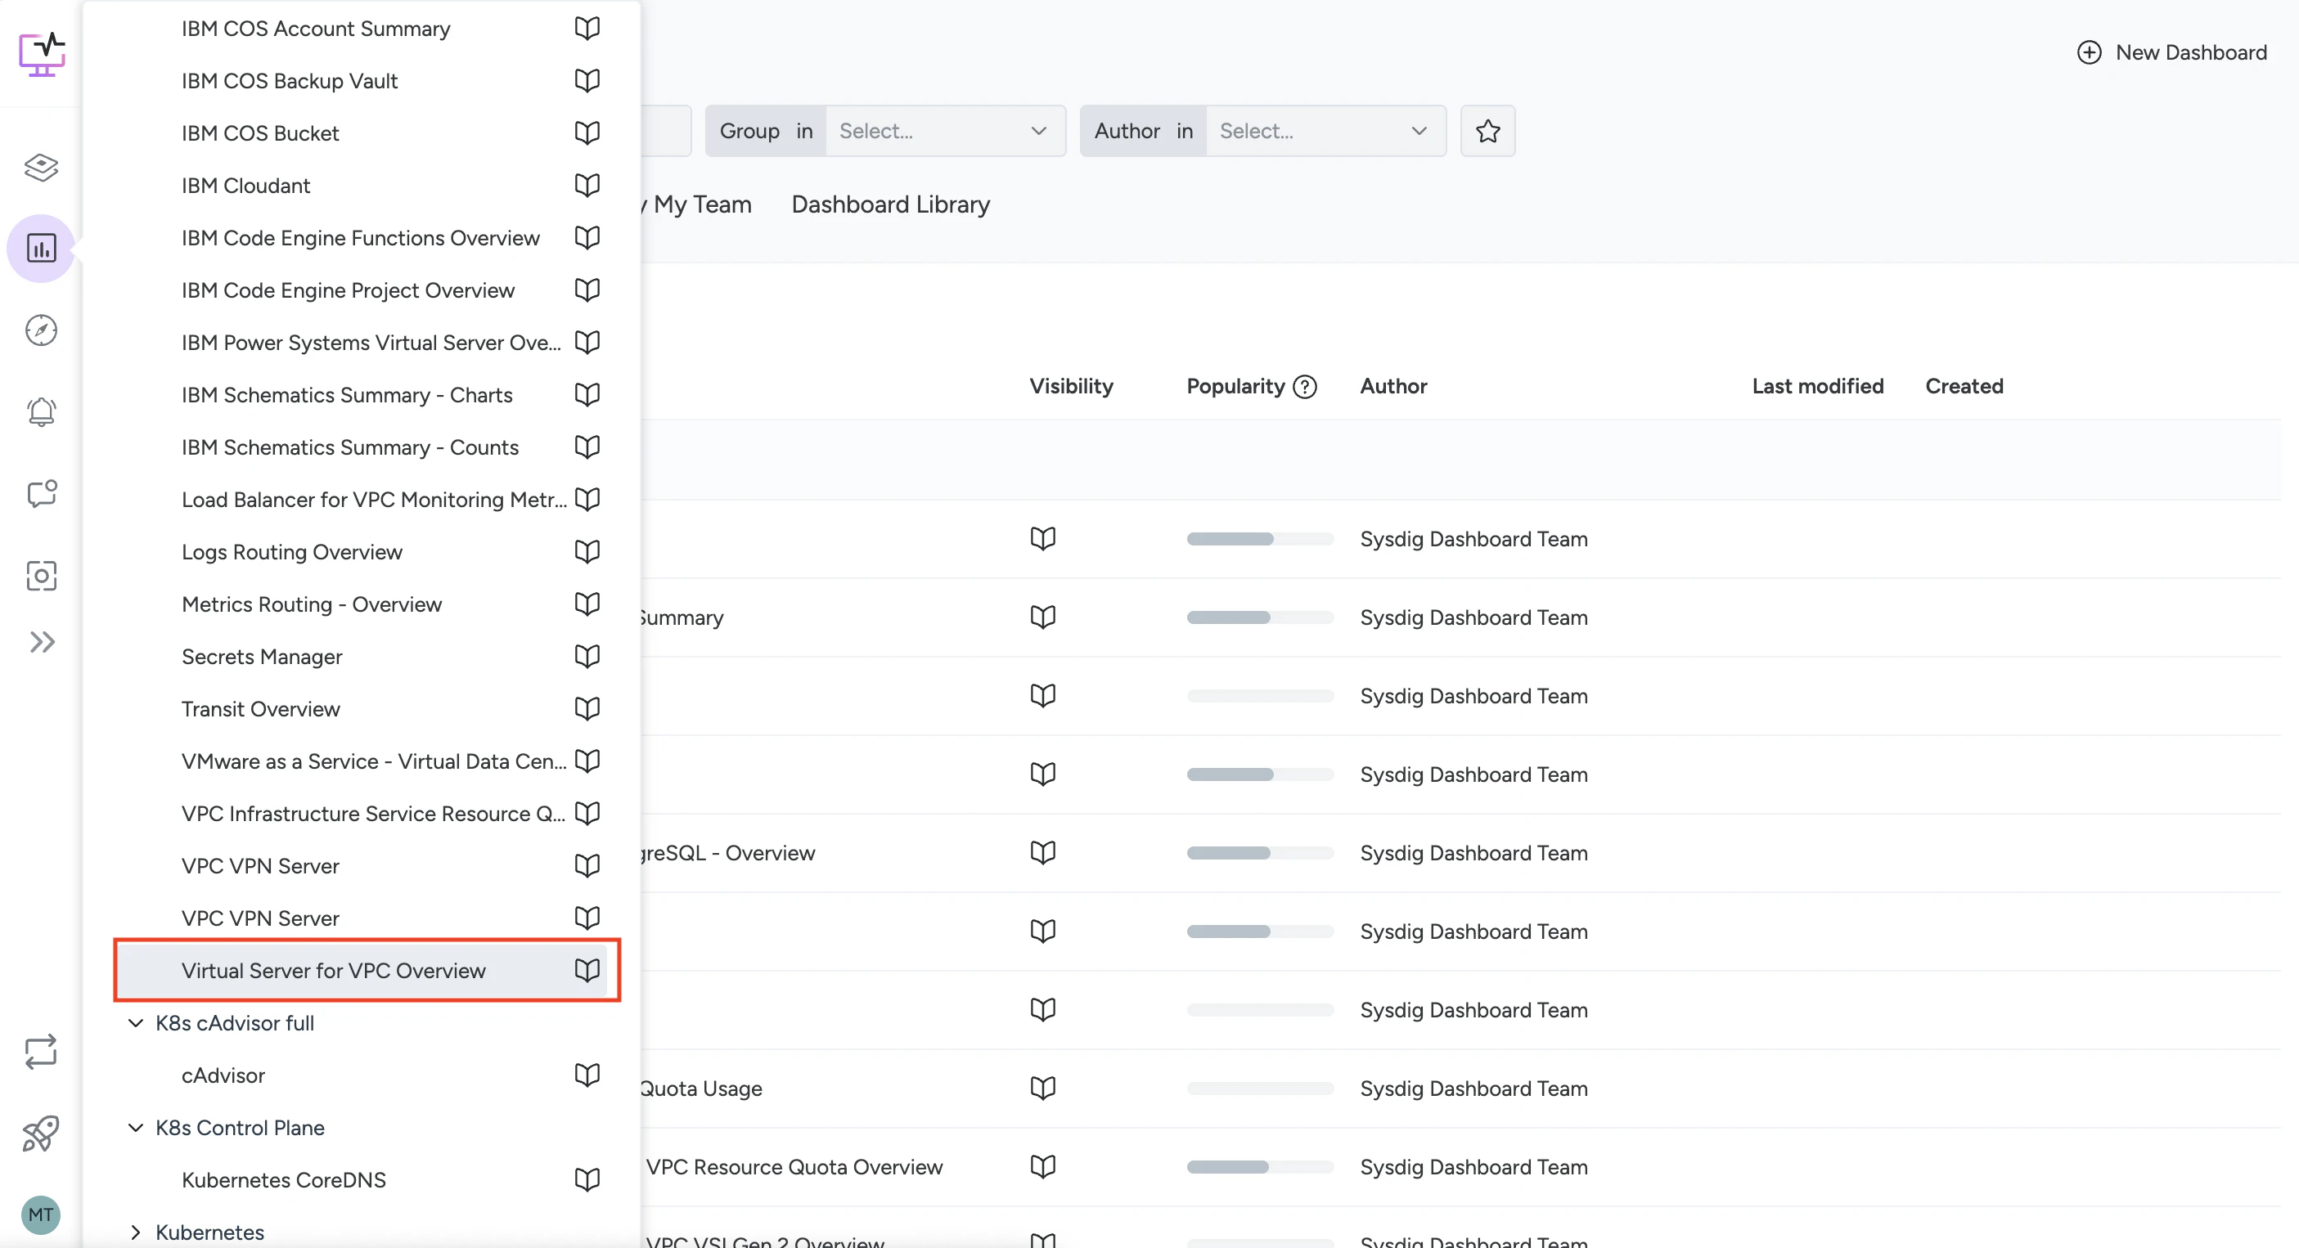This screenshot has width=2299, height=1248.
Task: Open IBM Code Engine Project Overview
Action: click(348, 290)
